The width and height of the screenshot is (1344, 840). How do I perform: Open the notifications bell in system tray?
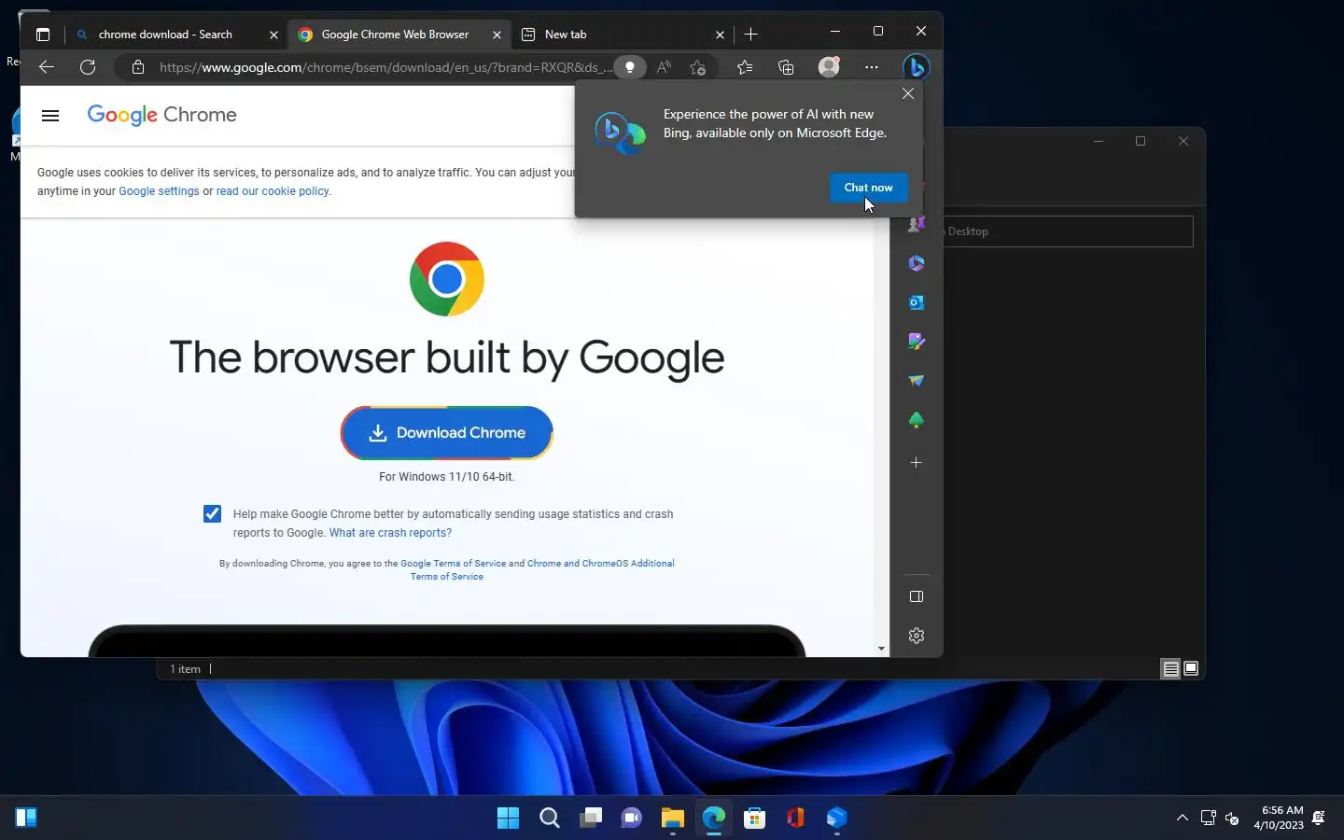1319,819
